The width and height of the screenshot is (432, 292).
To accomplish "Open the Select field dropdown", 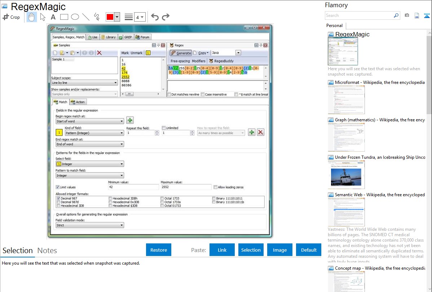I will point(89,164).
